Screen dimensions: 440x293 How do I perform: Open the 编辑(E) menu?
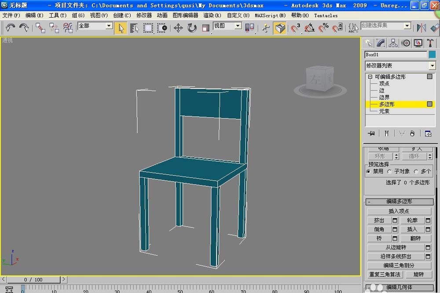tap(34, 15)
